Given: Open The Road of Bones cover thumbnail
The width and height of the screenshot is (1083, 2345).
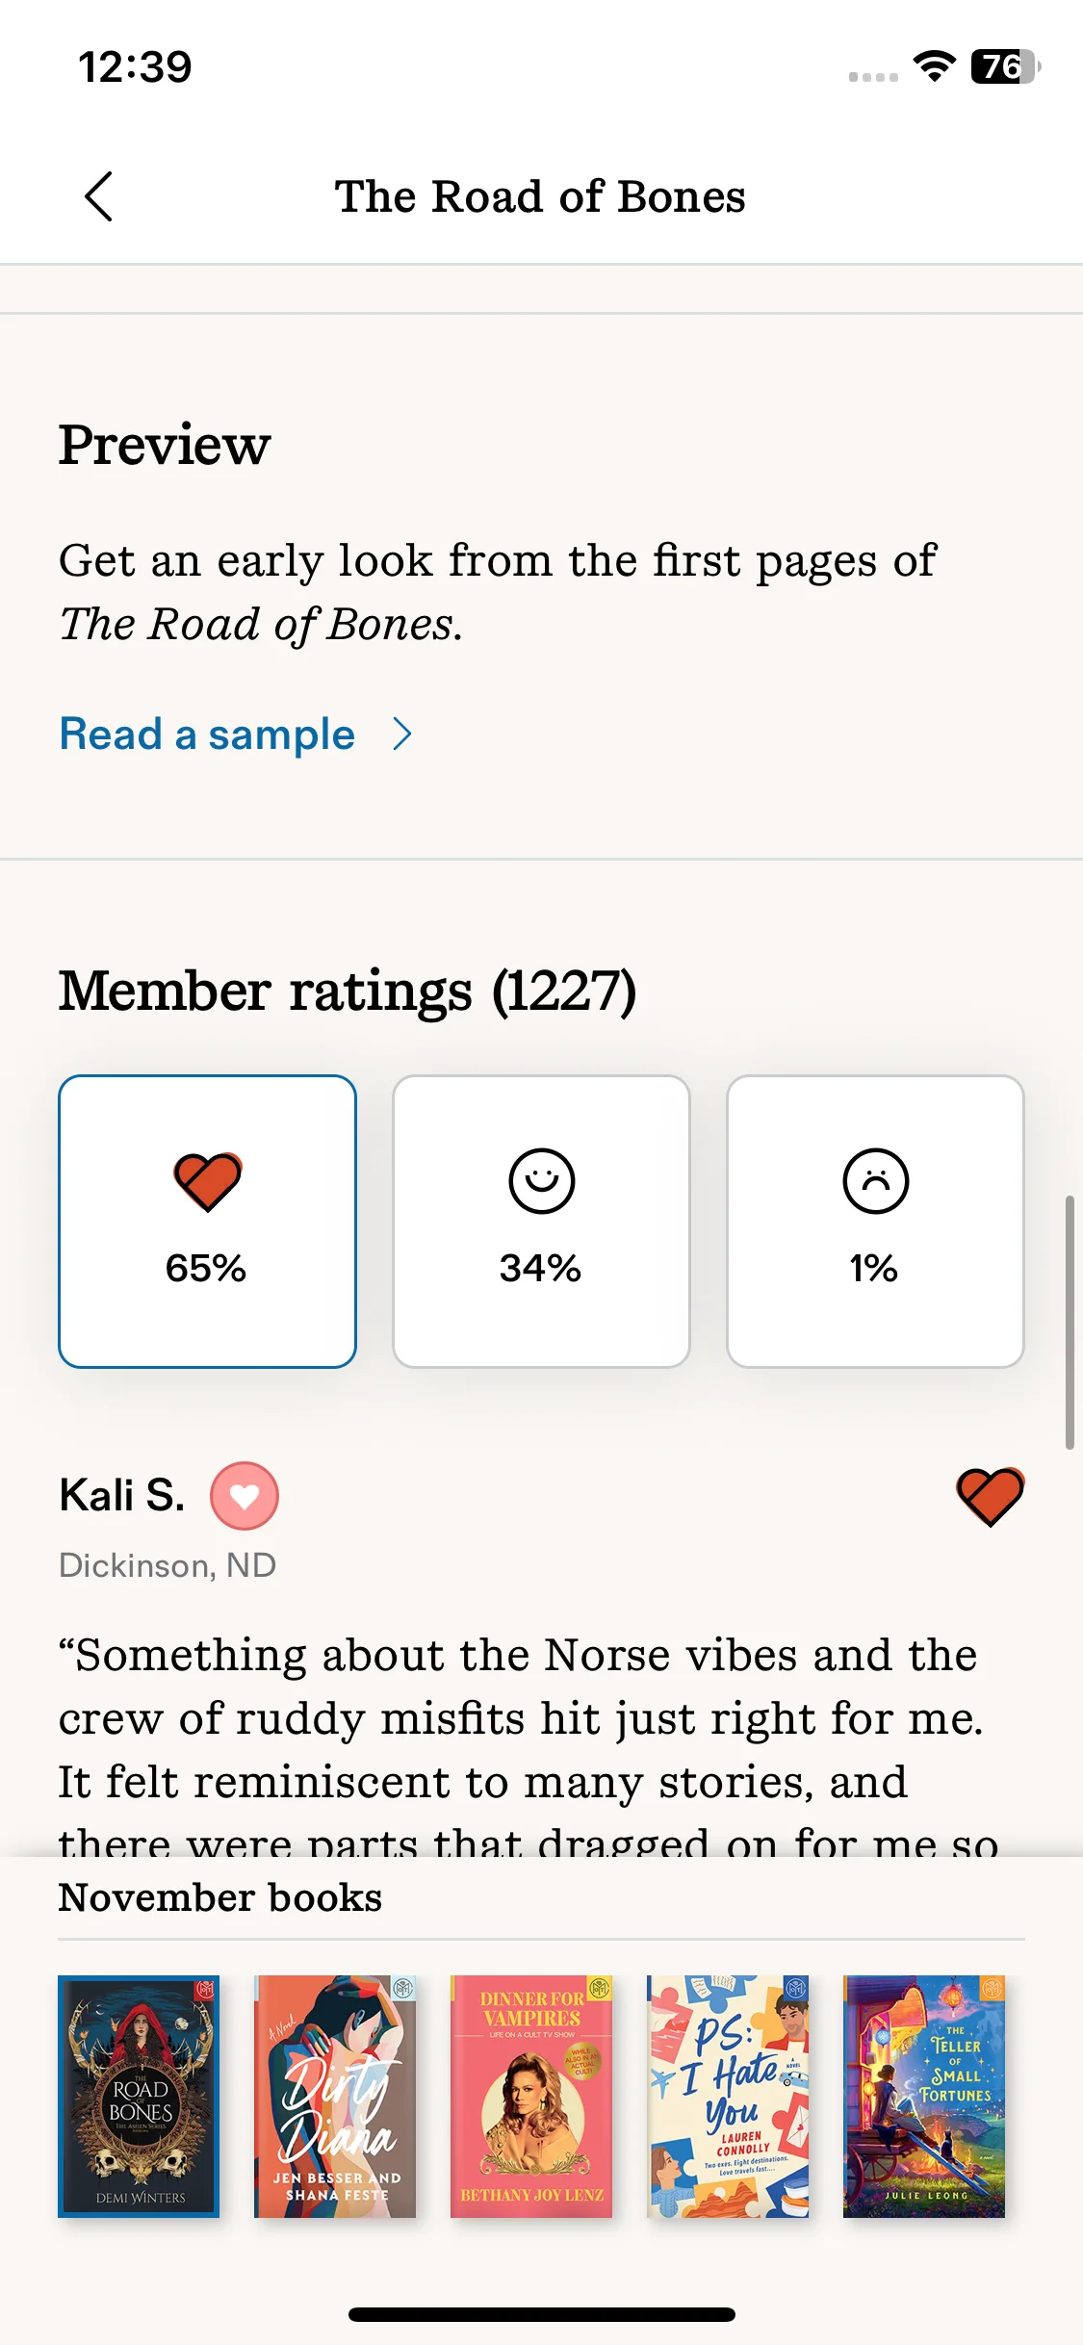Looking at the screenshot, I should [x=139, y=2097].
